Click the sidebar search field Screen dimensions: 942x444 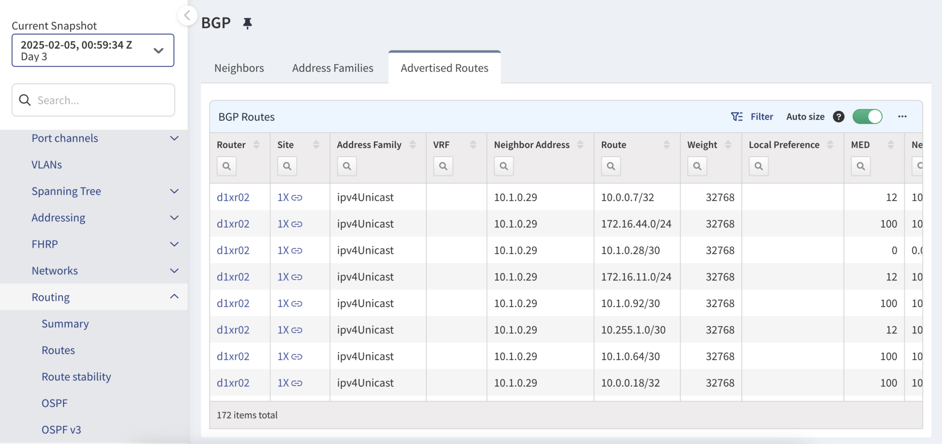tap(93, 100)
